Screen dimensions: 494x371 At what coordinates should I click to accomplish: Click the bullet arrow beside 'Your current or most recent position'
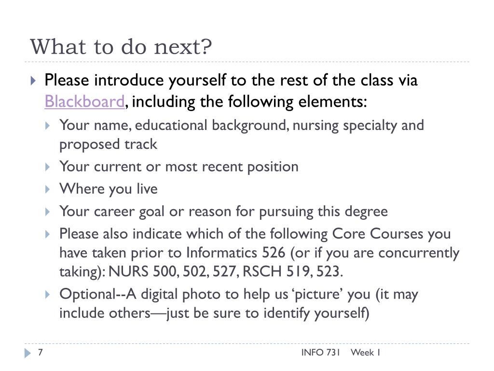[48, 167]
